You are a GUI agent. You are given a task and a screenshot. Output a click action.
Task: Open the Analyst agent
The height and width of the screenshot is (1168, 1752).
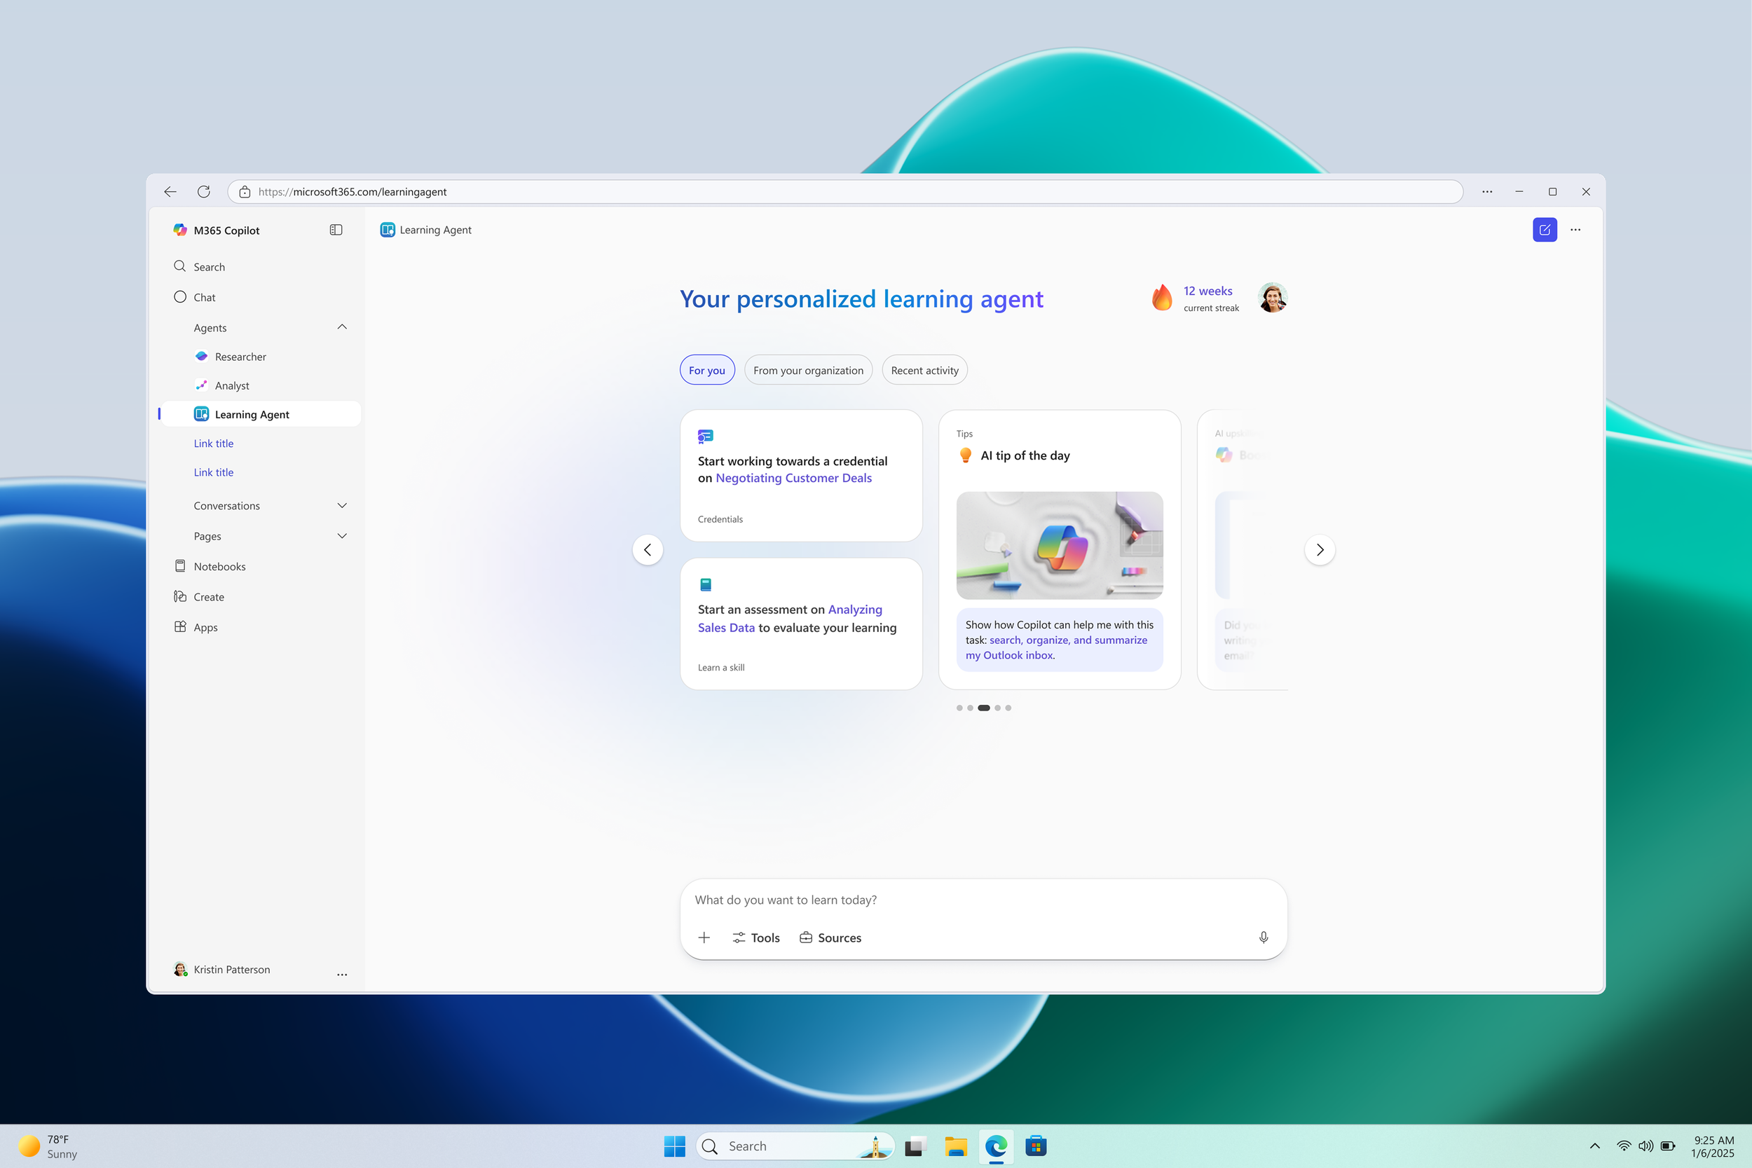(232, 385)
